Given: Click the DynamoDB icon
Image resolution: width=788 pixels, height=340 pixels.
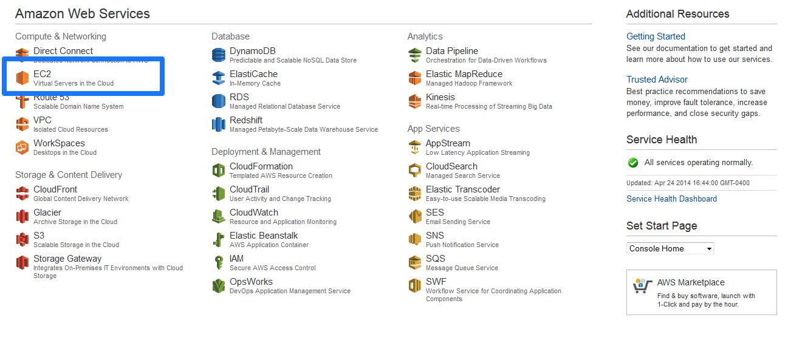Looking at the screenshot, I should pyautogui.click(x=219, y=55).
